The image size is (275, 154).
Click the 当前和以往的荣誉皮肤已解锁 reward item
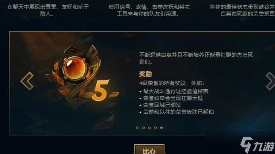179,112
